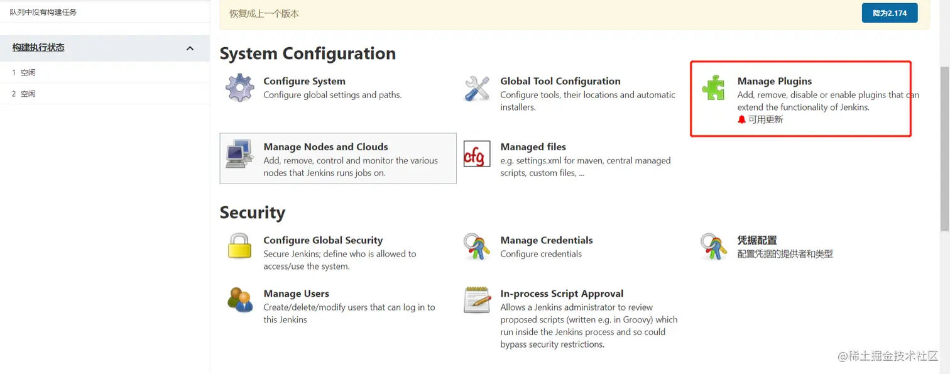Open the Manage Nodes and Clouds link

325,147
